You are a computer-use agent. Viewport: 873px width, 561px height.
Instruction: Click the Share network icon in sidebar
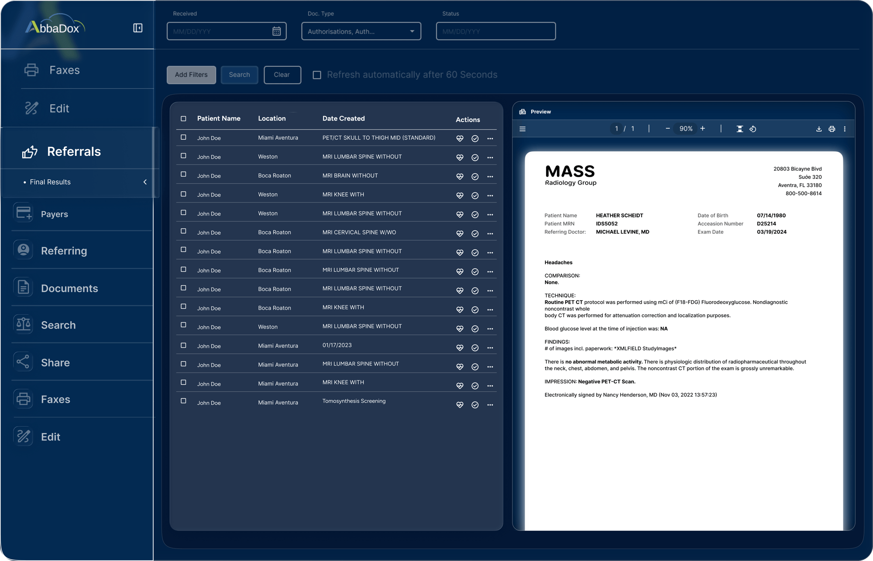[x=23, y=362]
